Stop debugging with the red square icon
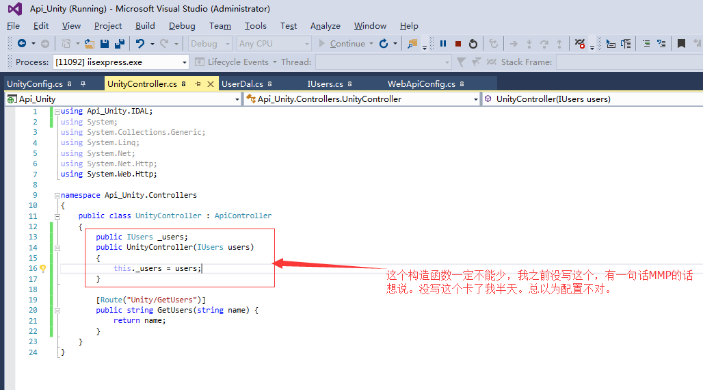Image resolution: width=703 pixels, height=390 pixels. (x=457, y=44)
